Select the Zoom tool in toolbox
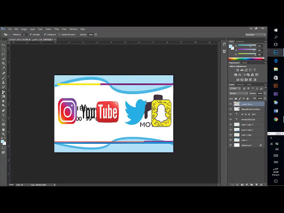Viewport: 284px width, 213px height. 4,134
